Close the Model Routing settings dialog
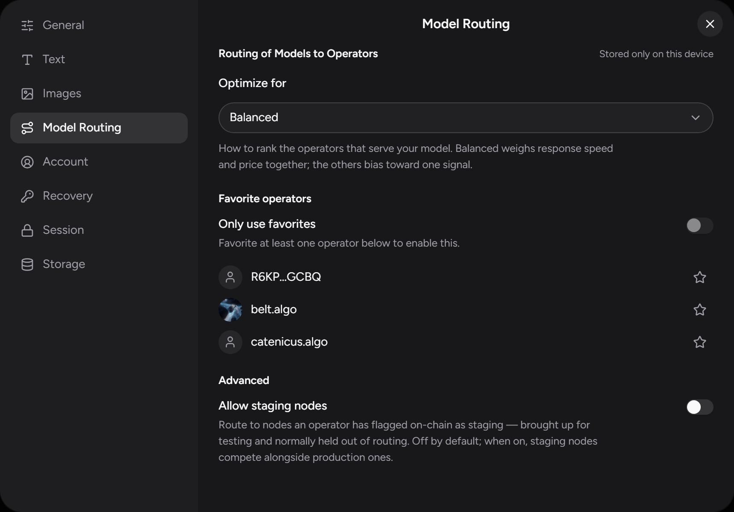This screenshot has height=512, width=734. coord(710,24)
